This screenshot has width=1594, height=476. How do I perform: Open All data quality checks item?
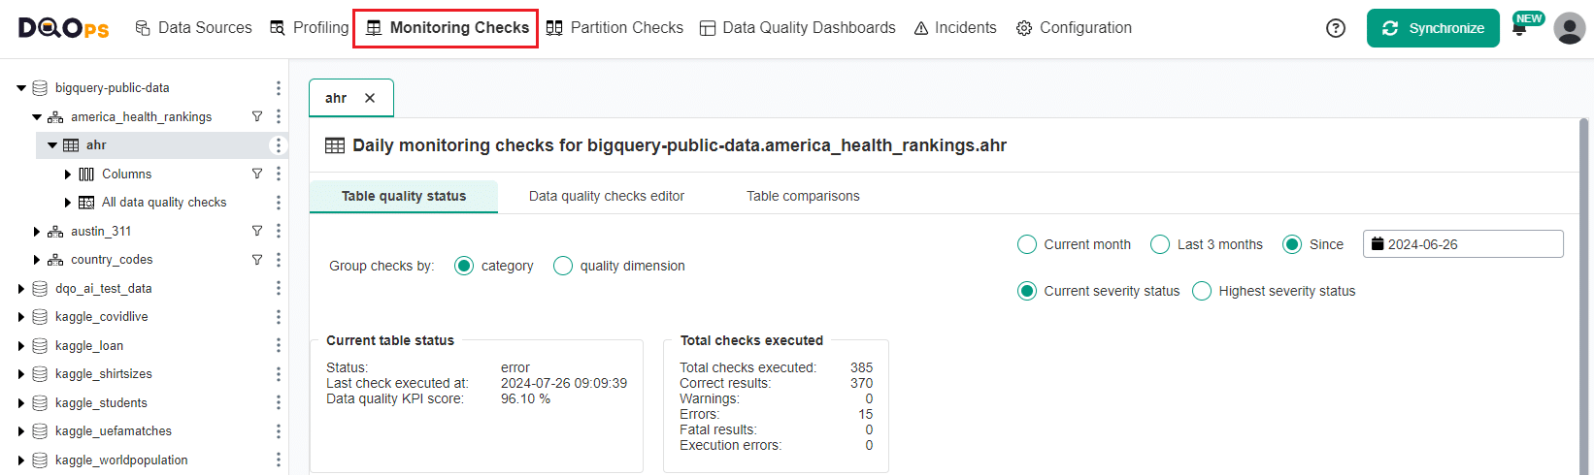[163, 203]
